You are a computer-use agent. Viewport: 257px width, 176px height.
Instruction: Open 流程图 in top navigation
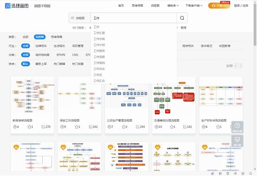coord(155,6)
